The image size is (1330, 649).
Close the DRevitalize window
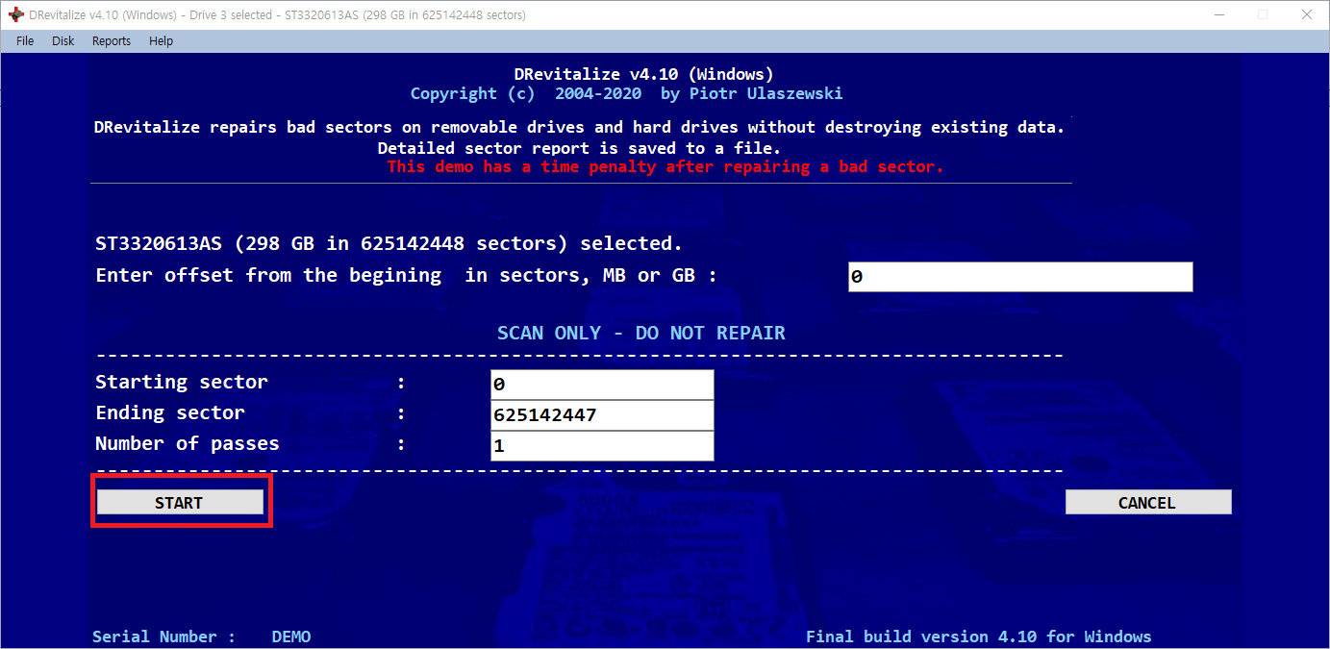tap(1305, 14)
